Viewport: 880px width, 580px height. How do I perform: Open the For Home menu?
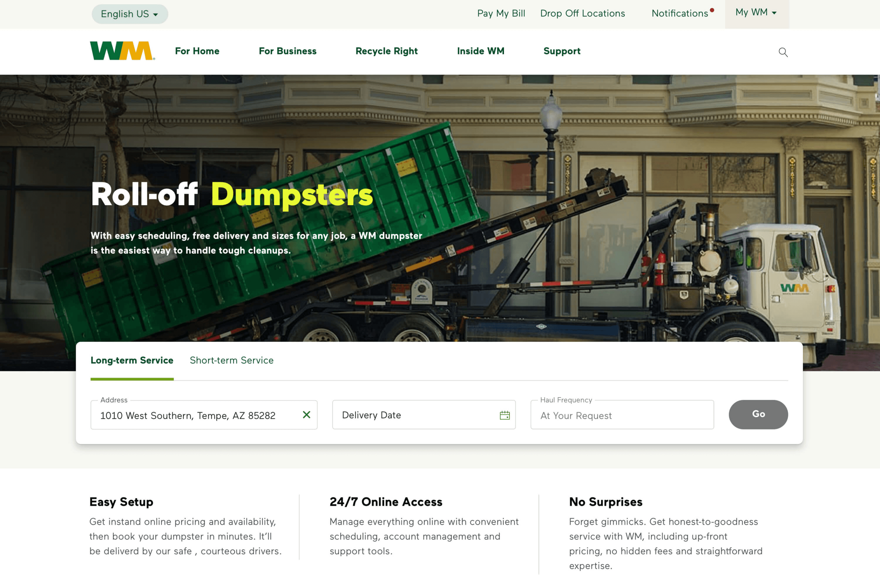coord(197,51)
